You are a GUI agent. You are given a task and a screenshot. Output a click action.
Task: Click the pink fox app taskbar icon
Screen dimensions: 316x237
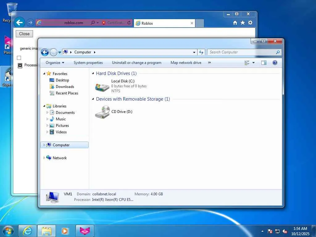coord(85,231)
